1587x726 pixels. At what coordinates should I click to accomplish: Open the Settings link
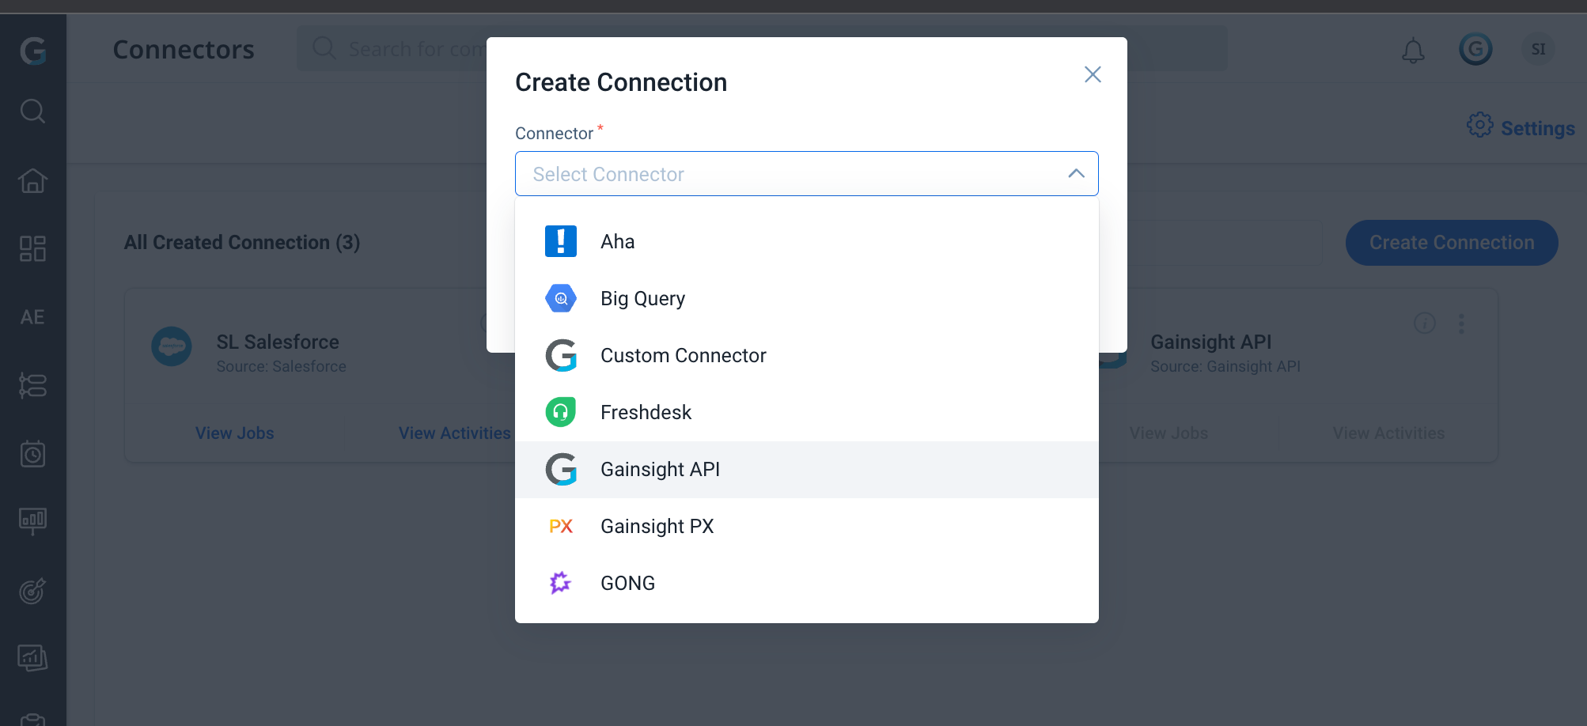click(x=1537, y=128)
